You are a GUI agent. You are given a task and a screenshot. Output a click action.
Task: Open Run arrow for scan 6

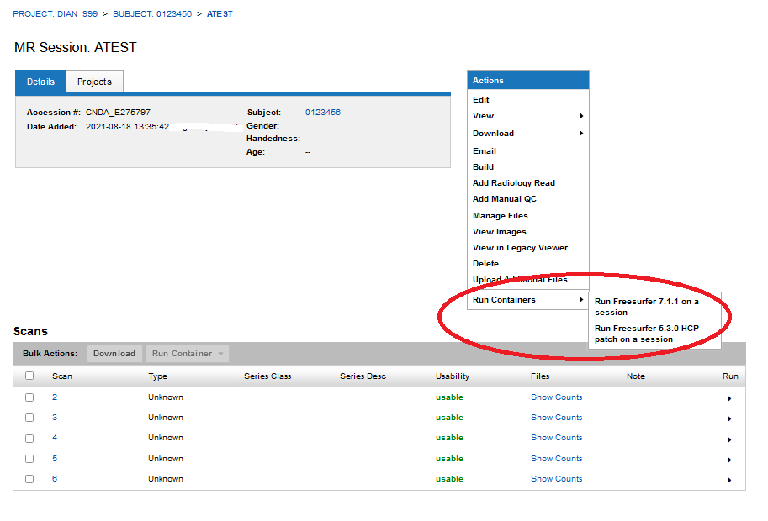[729, 480]
